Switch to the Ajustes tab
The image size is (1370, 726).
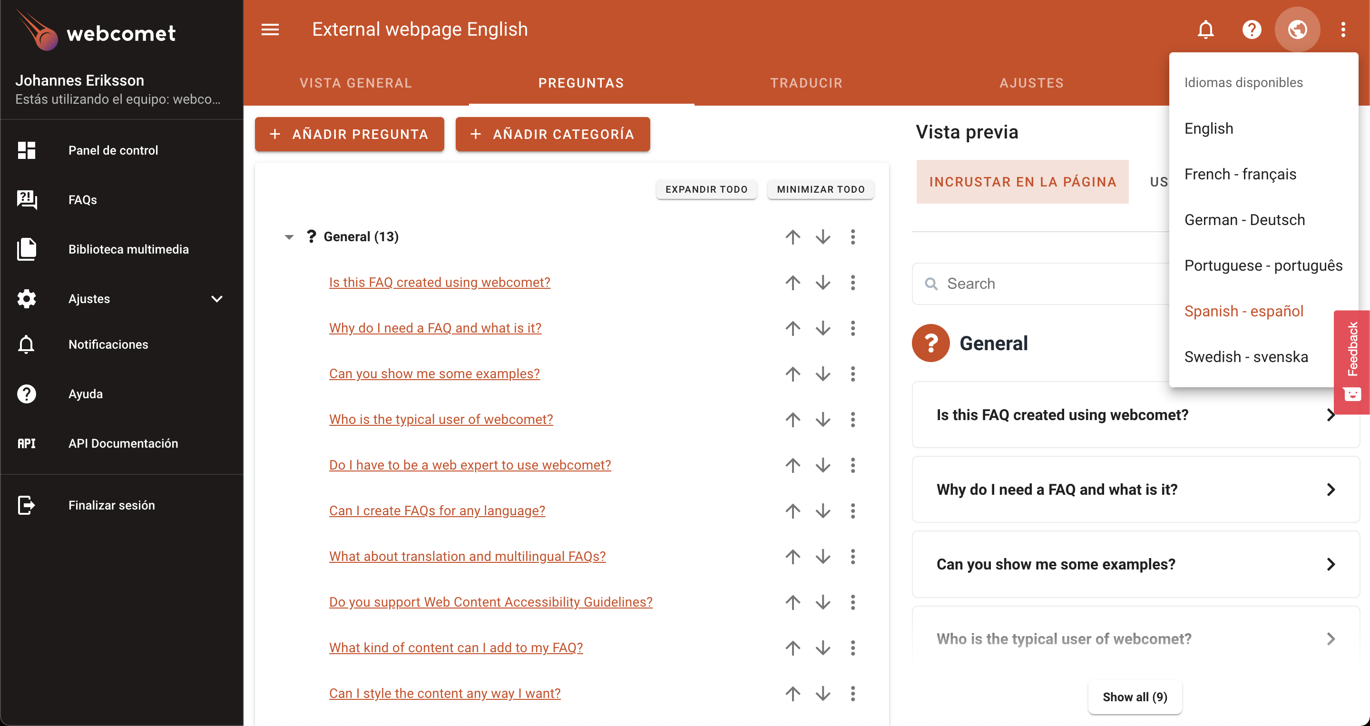[1032, 83]
